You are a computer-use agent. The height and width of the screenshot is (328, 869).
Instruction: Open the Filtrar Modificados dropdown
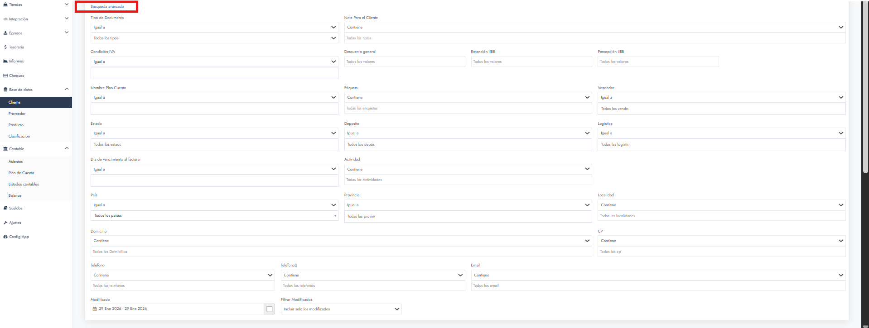pyautogui.click(x=341, y=309)
